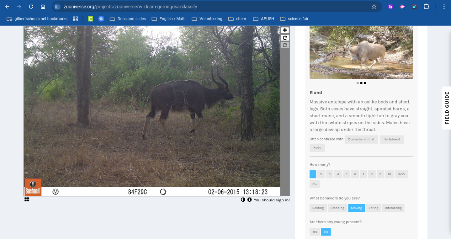
Task: Toggle the Eating behavior
Action: pyautogui.click(x=373, y=208)
